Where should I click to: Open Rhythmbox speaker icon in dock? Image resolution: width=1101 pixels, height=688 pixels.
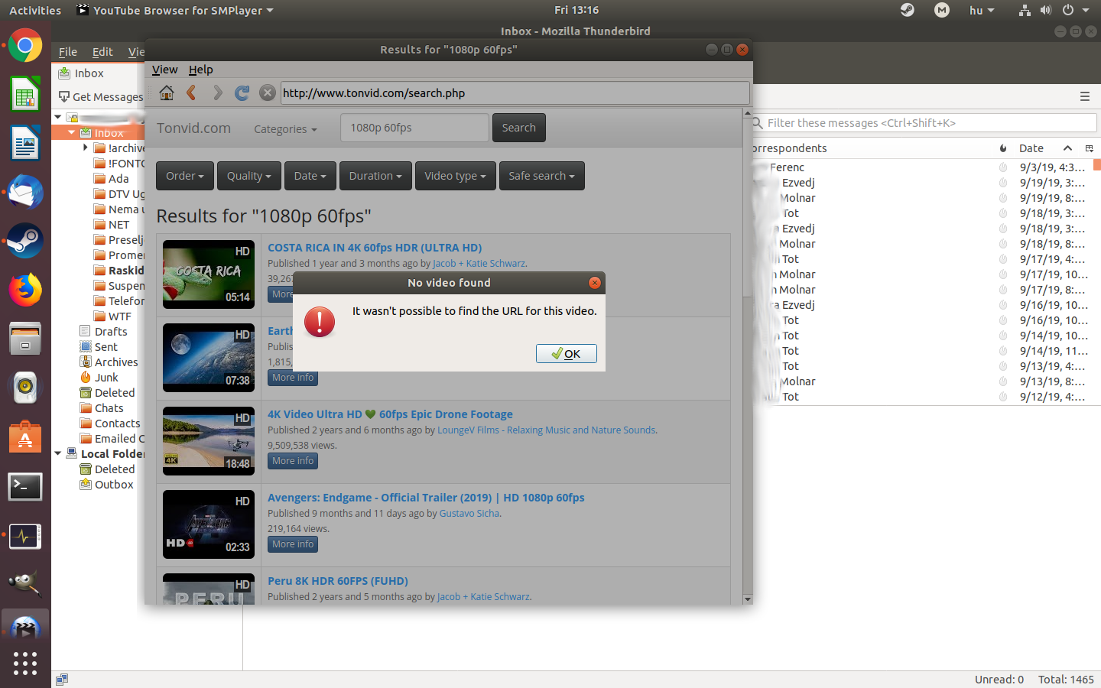25,387
